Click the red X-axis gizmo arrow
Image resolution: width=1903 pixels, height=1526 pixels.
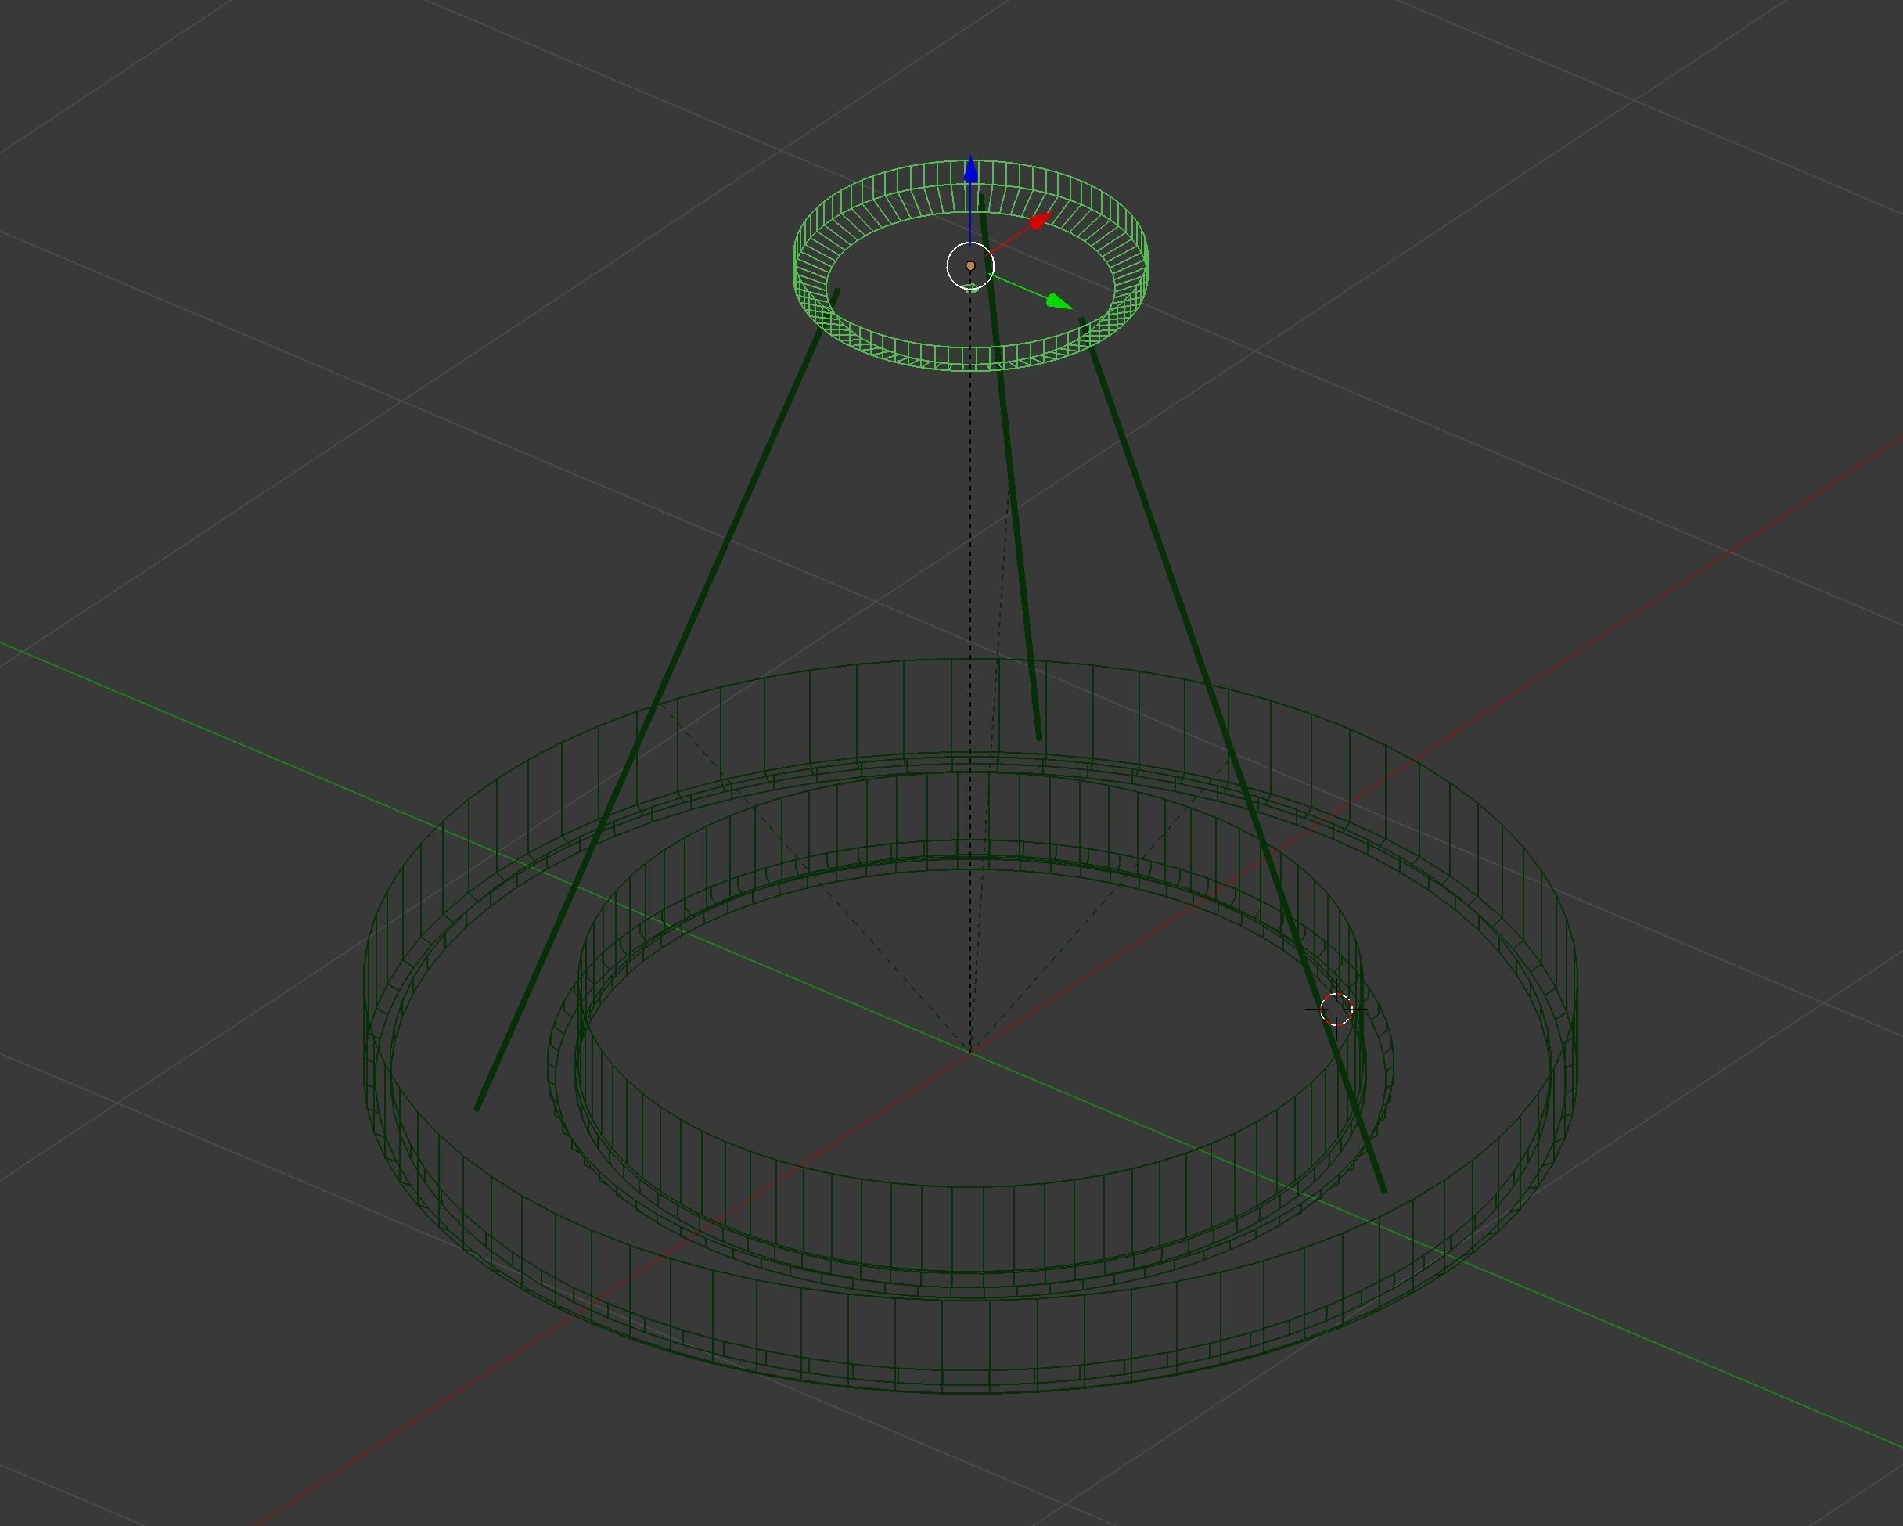click(1040, 221)
